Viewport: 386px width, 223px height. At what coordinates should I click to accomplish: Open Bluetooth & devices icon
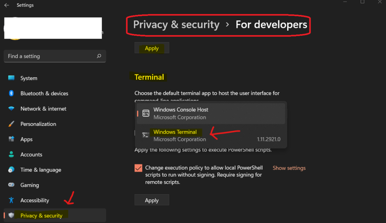tap(11, 93)
